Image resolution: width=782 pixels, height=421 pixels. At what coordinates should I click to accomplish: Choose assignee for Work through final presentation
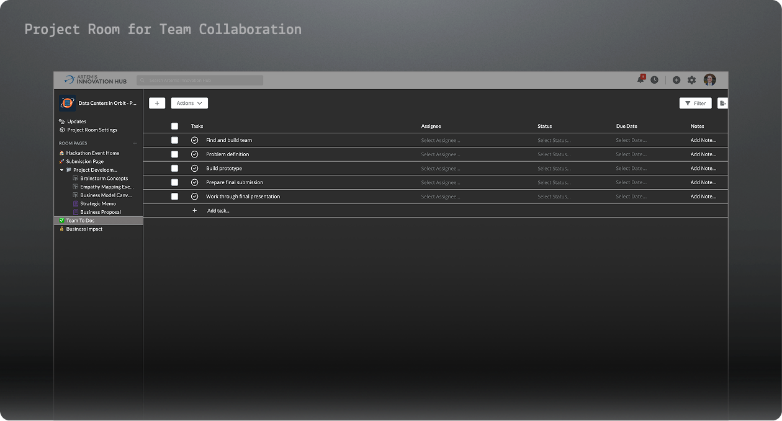pyautogui.click(x=441, y=197)
